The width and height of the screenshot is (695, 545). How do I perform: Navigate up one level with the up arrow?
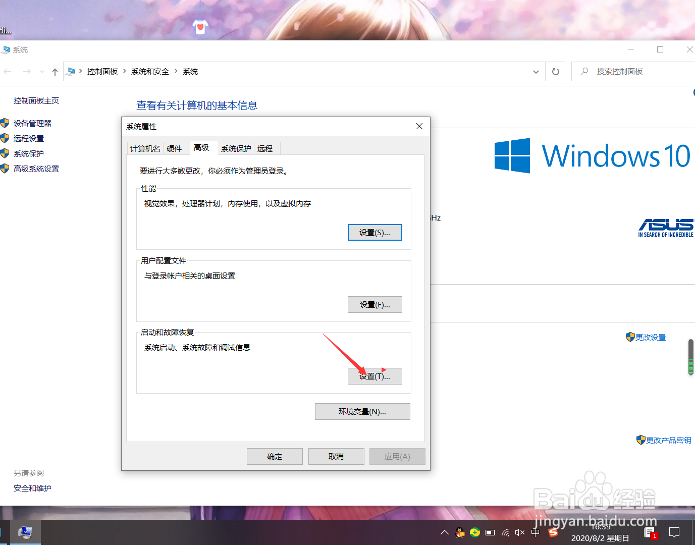(55, 71)
